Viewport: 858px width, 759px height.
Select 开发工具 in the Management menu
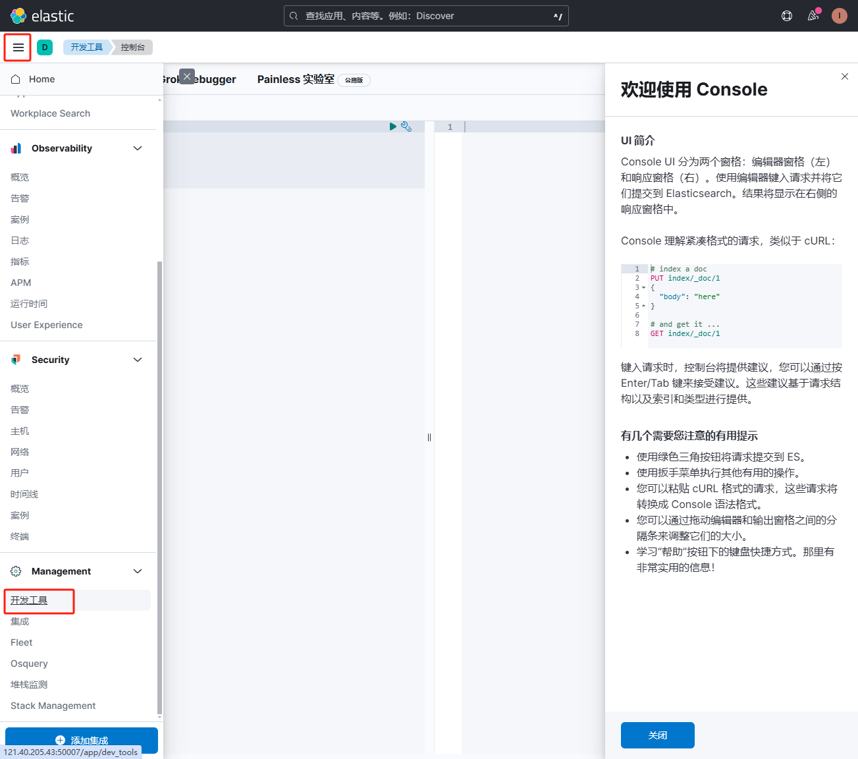coord(29,600)
